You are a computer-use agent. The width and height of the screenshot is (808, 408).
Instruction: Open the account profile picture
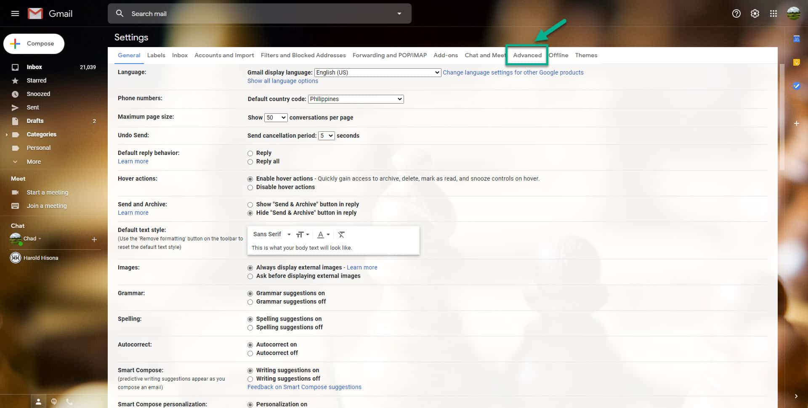794,13
